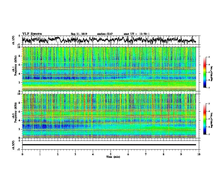Select the "start UT = 12:50: 1" text
Screen dimensions: 224x173
[x=137, y=34]
